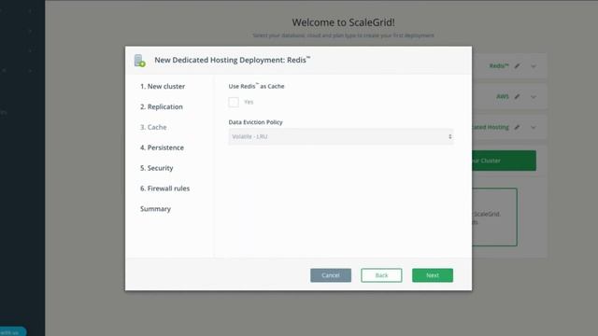
Task: Click the 'Use Redis as Cache' label
Action: point(256,87)
